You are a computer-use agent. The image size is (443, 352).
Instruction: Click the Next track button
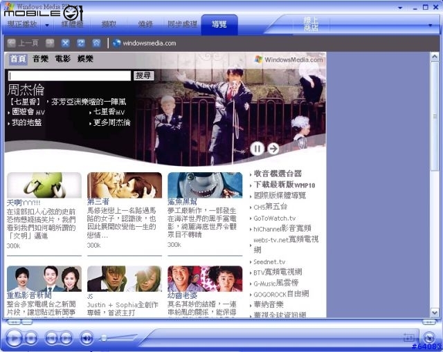point(66,337)
